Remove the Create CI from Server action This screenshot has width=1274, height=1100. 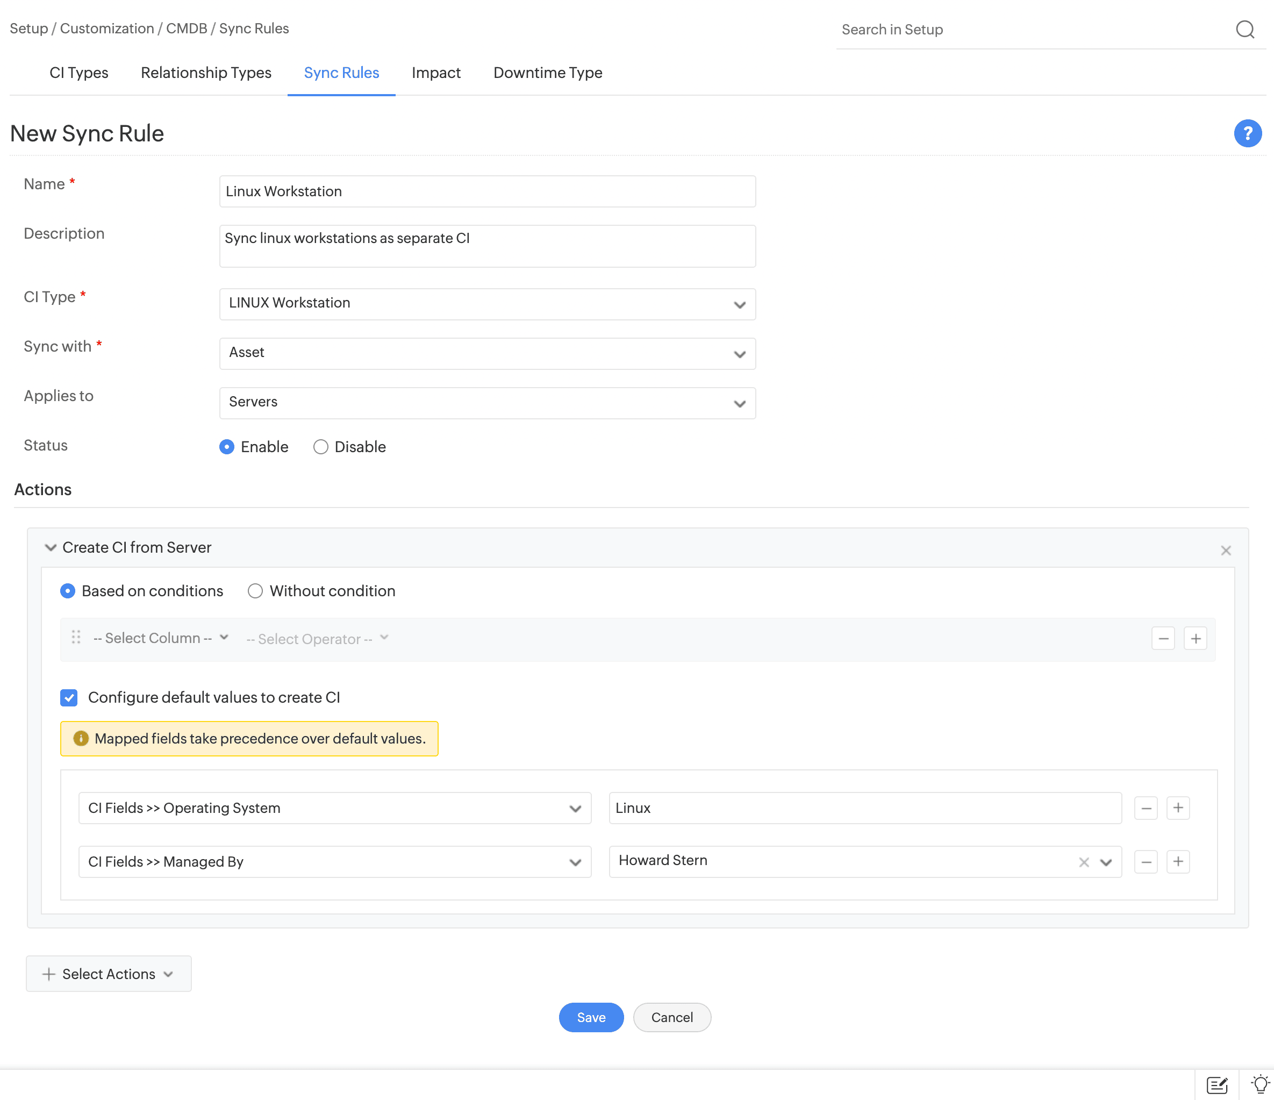(1226, 551)
